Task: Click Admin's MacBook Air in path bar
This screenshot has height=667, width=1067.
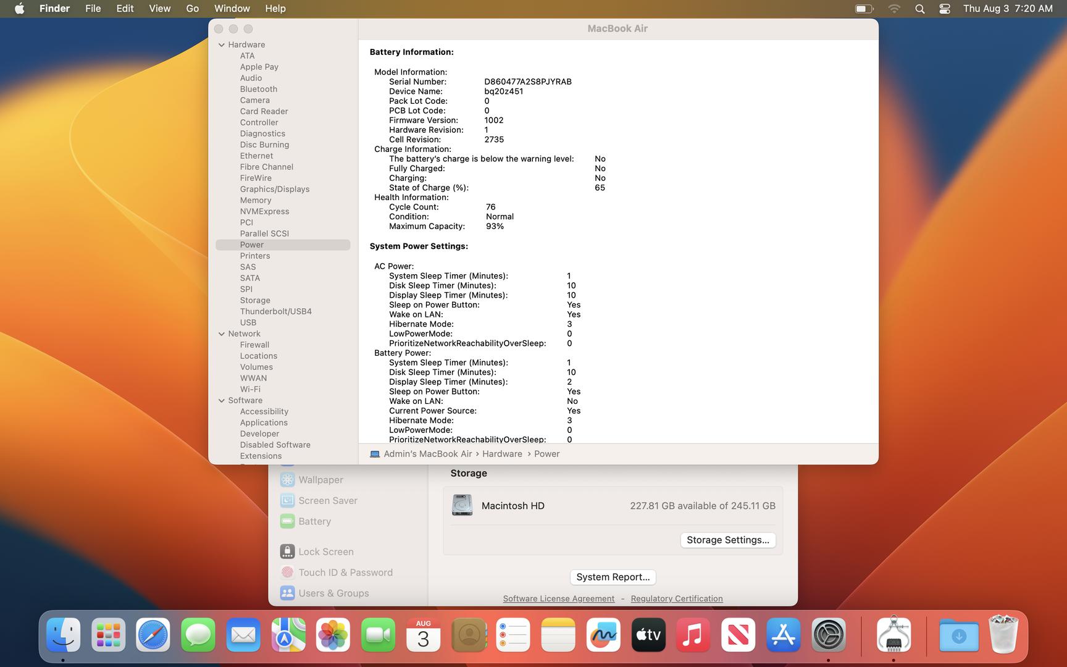Action: pyautogui.click(x=428, y=454)
